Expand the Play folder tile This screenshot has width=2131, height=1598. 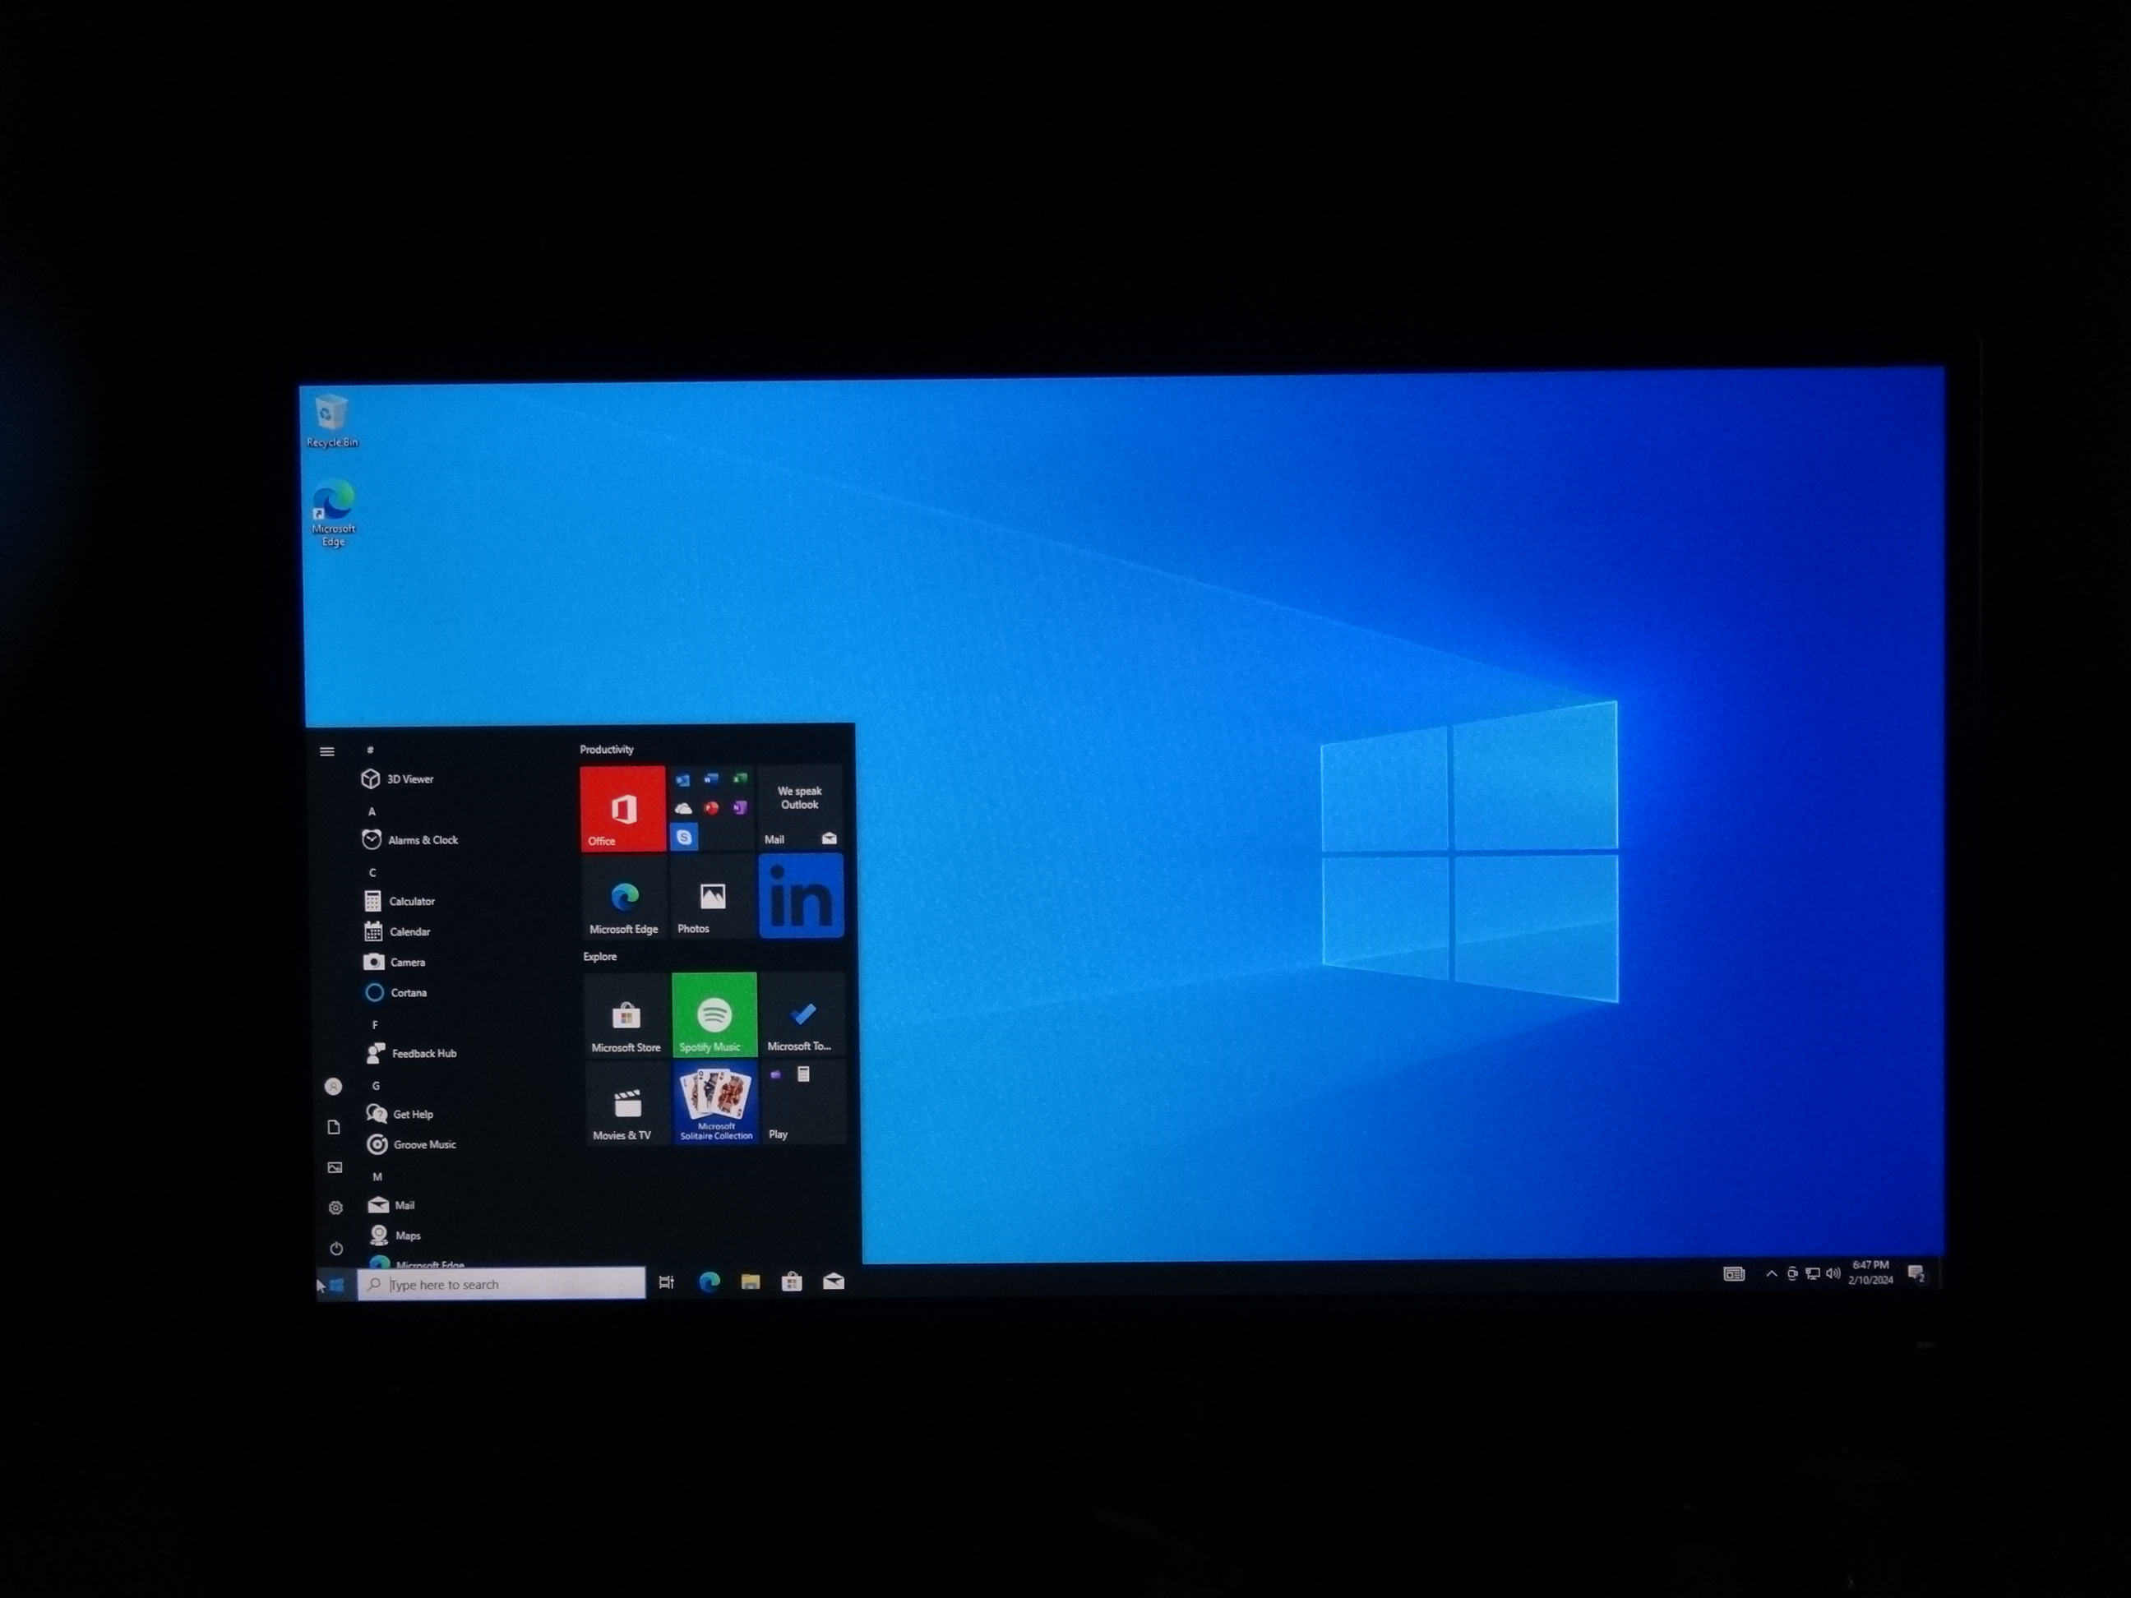pos(803,1102)
